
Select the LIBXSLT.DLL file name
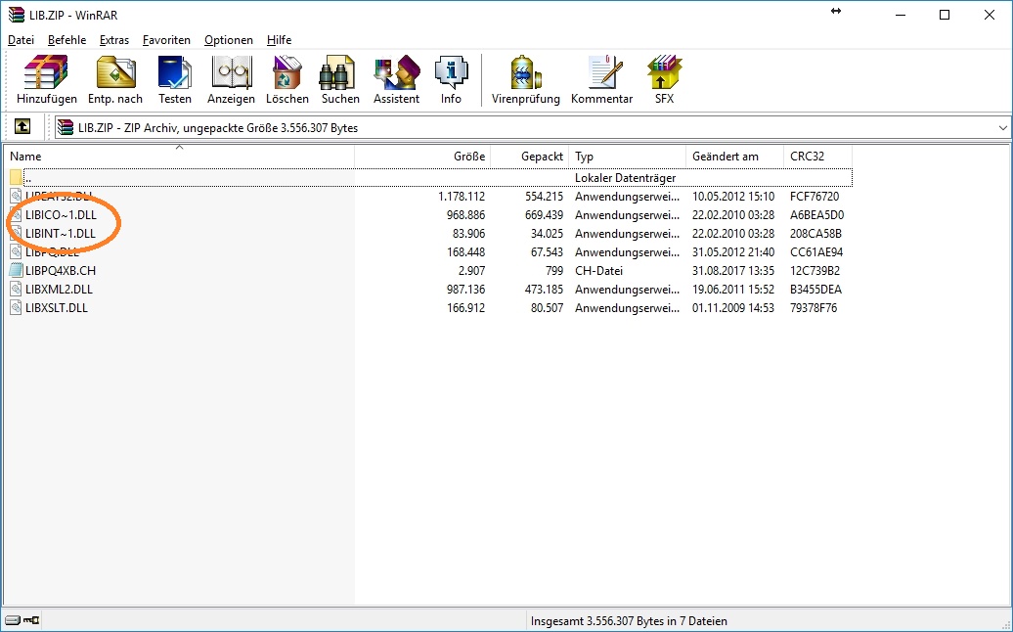pyautogui.click(x=56, y=307)
